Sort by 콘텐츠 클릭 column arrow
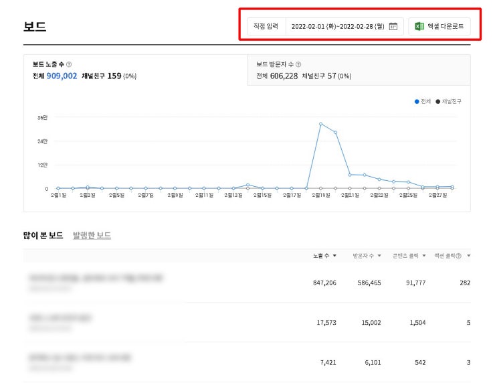The width and height of the screenshot is (497, 383). pyautogui.click(x=424, y=256)
